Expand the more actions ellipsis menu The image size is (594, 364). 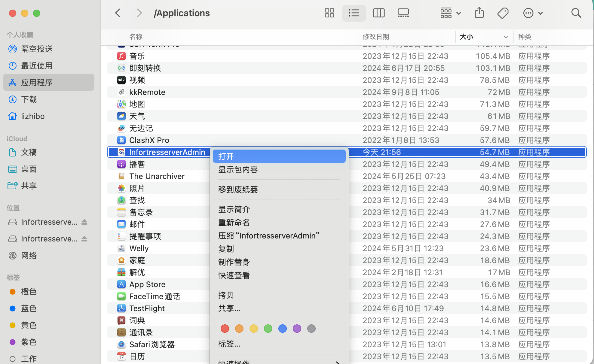pyautogui.click(x=533, y=13)
